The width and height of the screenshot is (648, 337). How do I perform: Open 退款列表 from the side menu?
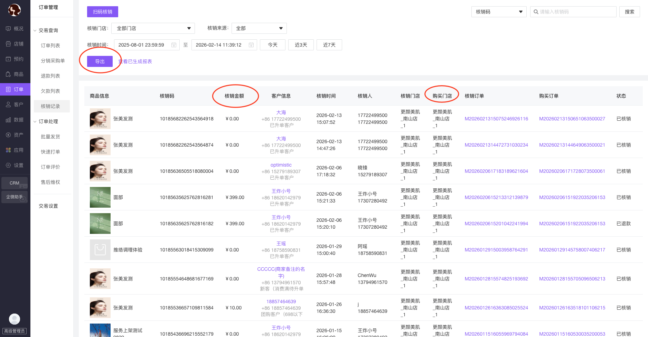click(x=50, y=76)
